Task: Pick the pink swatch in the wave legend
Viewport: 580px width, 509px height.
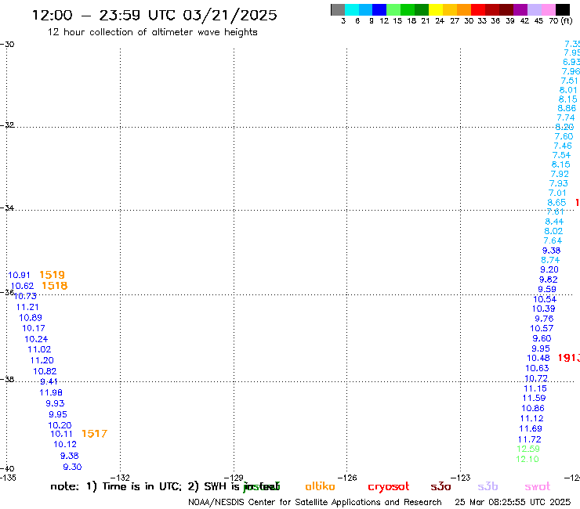Action: 549,9
